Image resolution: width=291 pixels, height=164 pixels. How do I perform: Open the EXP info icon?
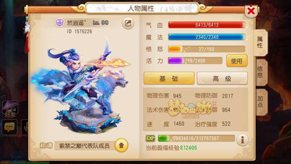[242, 140]
